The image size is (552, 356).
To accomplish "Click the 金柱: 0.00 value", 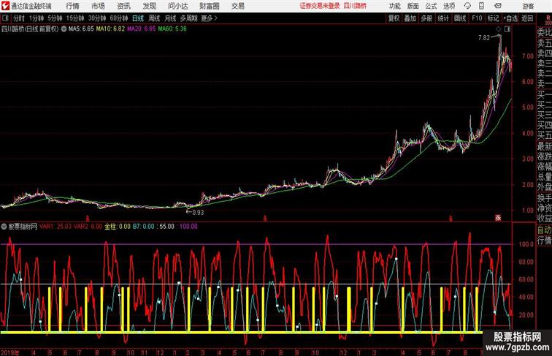I will click(118, 227).
